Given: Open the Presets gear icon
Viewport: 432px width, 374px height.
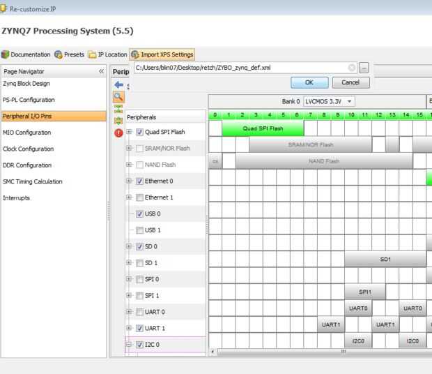Looking at the screenshot, I should coord(58,54).
